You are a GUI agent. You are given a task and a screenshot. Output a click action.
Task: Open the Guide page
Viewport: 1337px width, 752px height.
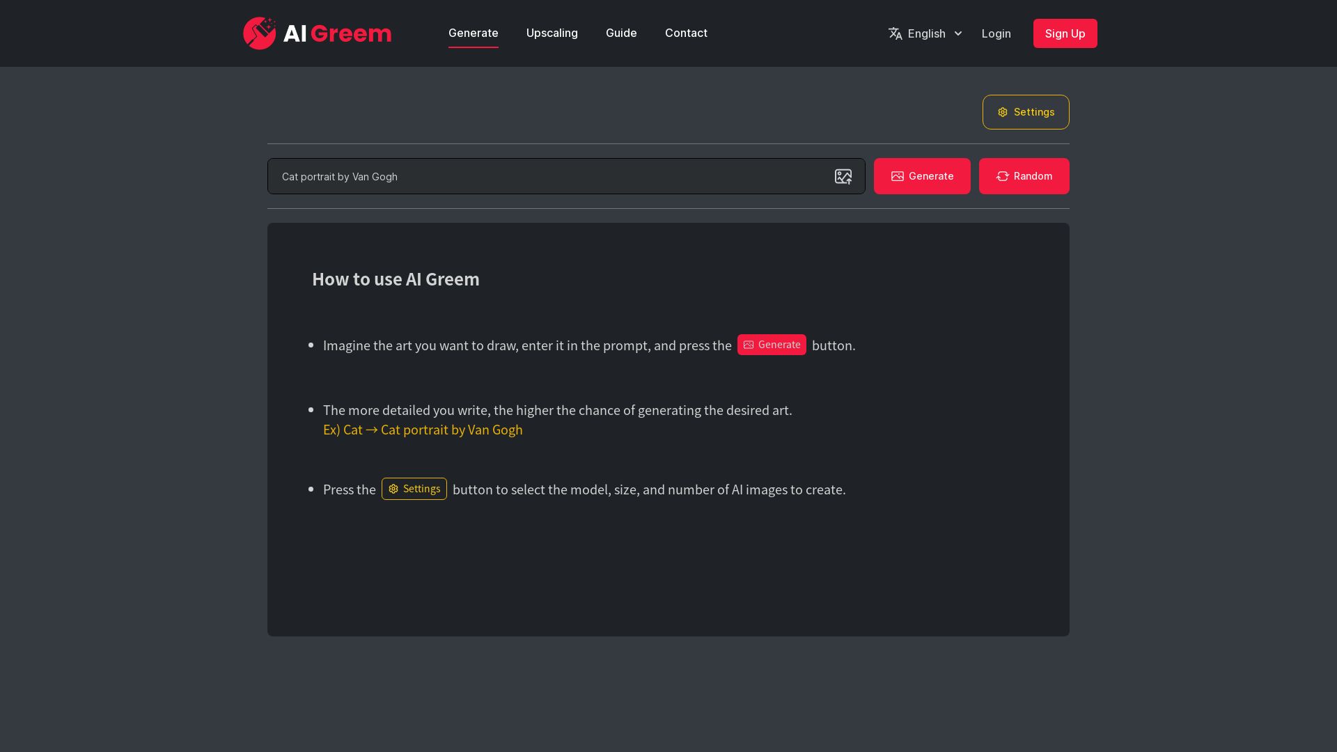pos(620,33)
